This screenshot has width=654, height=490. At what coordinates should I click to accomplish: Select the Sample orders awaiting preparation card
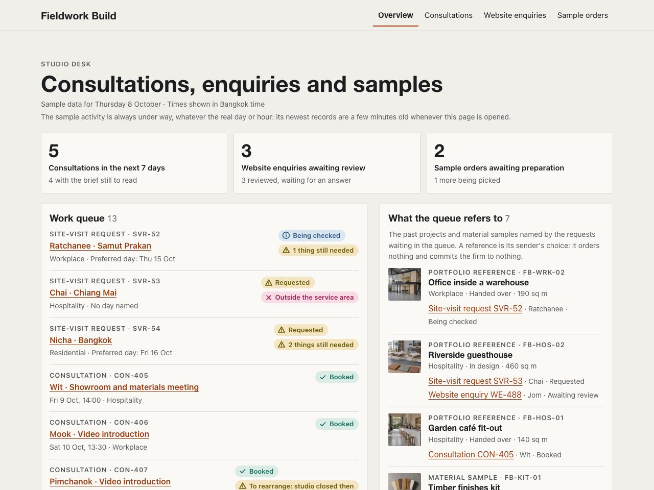(520, 163)
